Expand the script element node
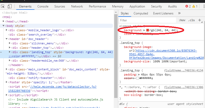The image size is (205, 108). [6, 95]
